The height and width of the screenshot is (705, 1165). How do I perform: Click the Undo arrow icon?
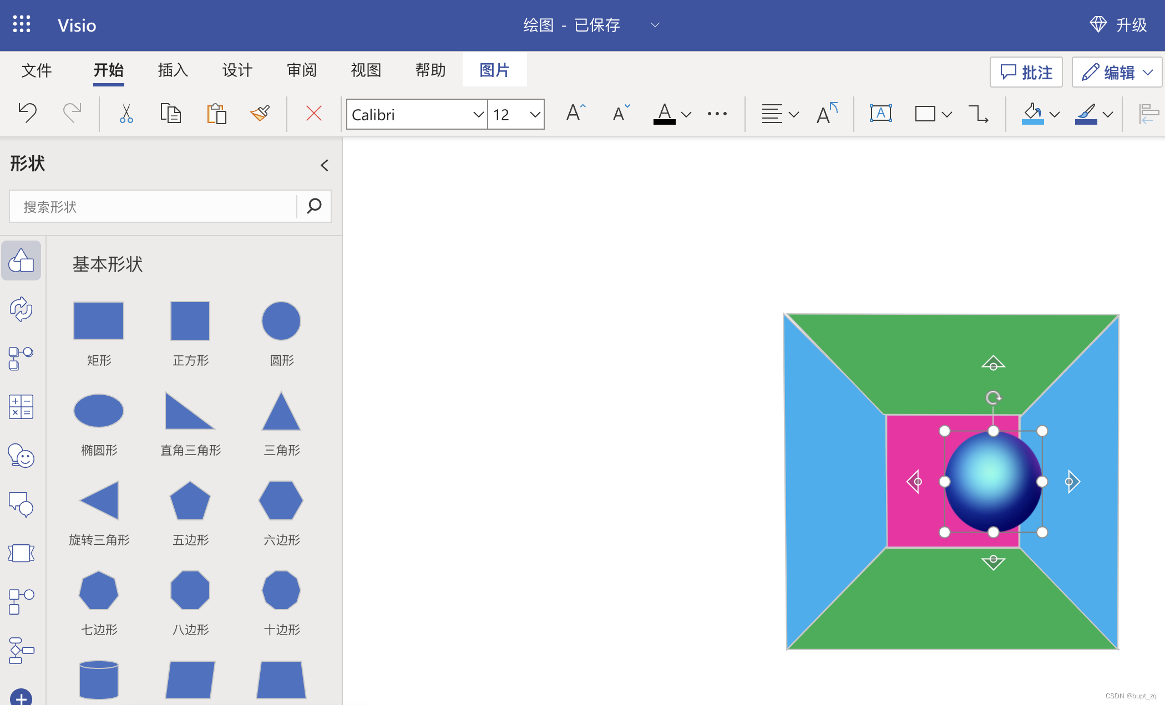[27, 113]
